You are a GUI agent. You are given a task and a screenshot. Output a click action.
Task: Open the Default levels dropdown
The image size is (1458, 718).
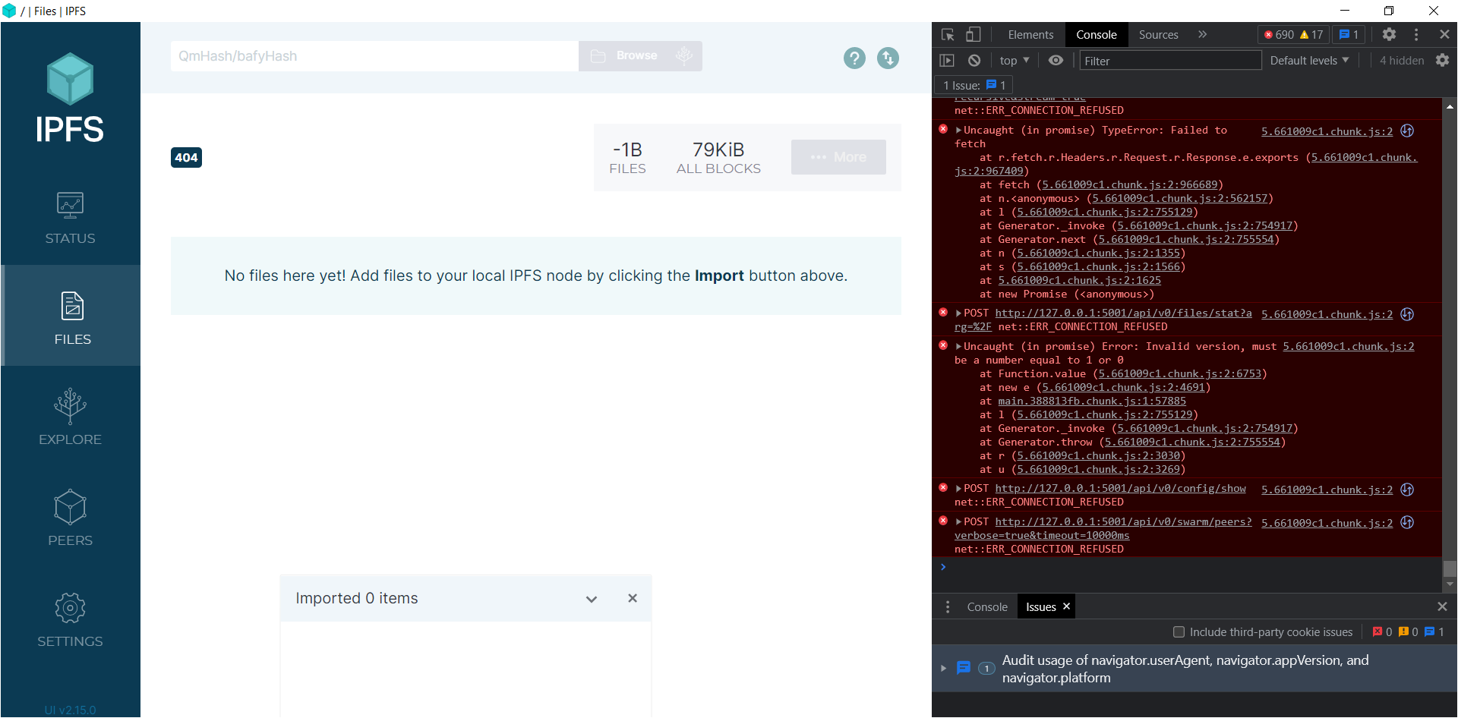tap(1308, 60)
